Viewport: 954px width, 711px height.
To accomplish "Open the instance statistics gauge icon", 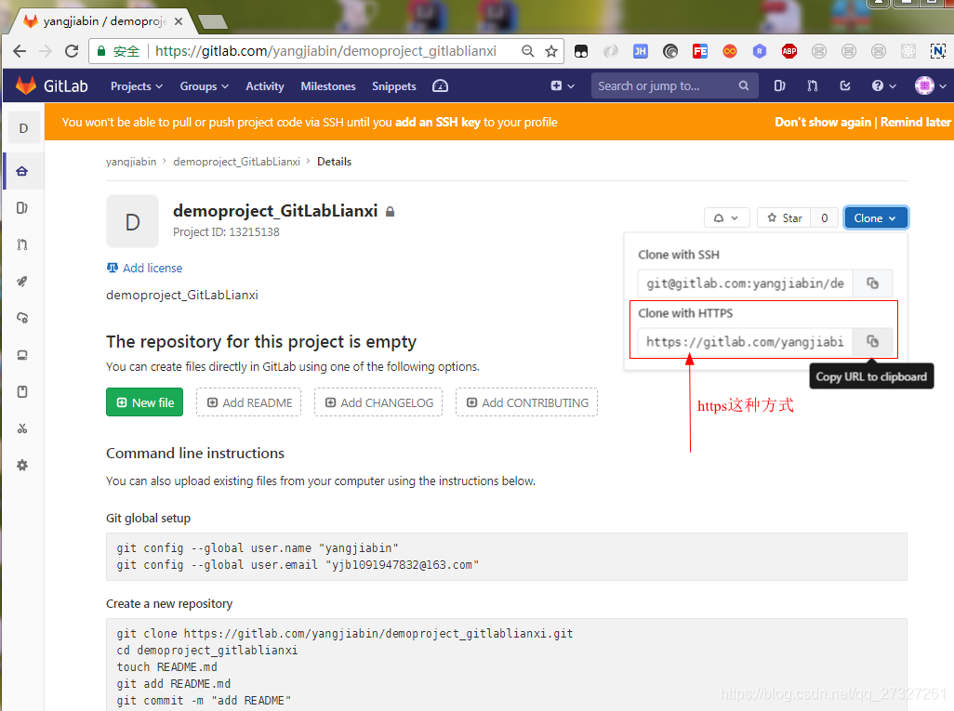I will pos(440,86).
